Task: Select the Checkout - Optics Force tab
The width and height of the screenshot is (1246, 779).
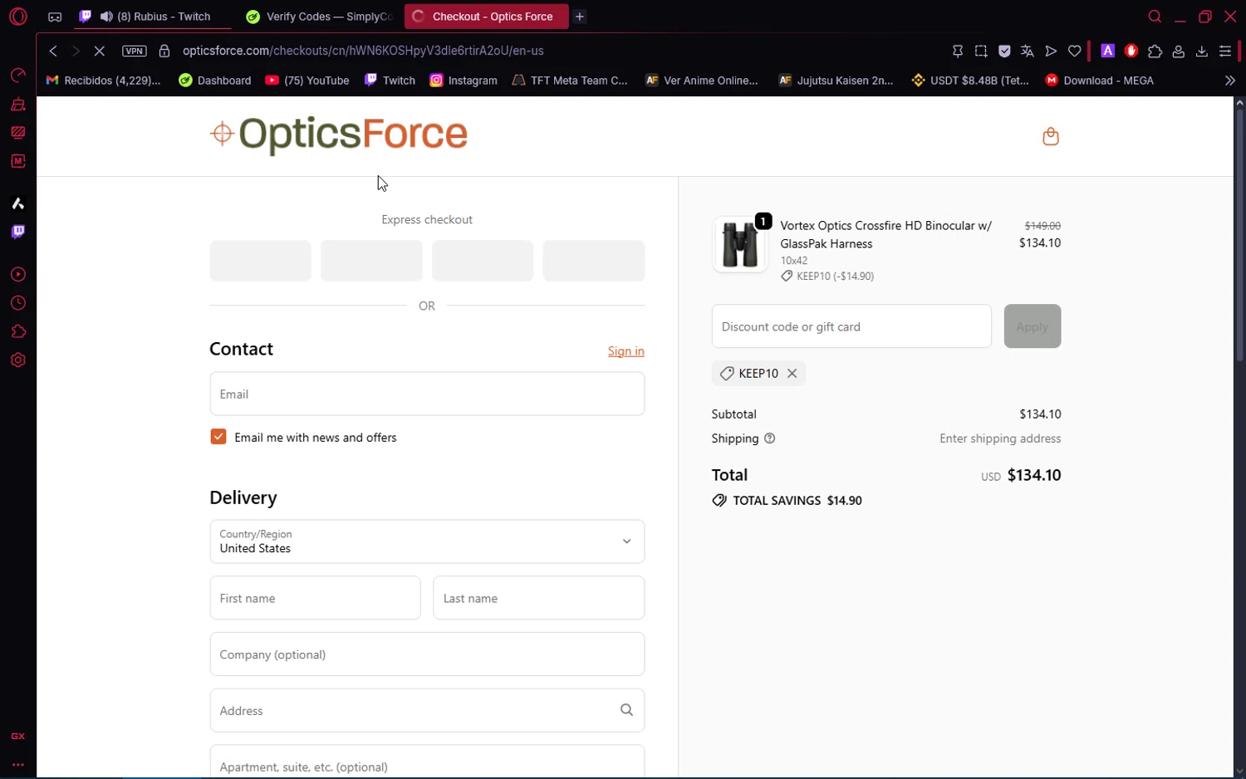Action: pos(487,17)
